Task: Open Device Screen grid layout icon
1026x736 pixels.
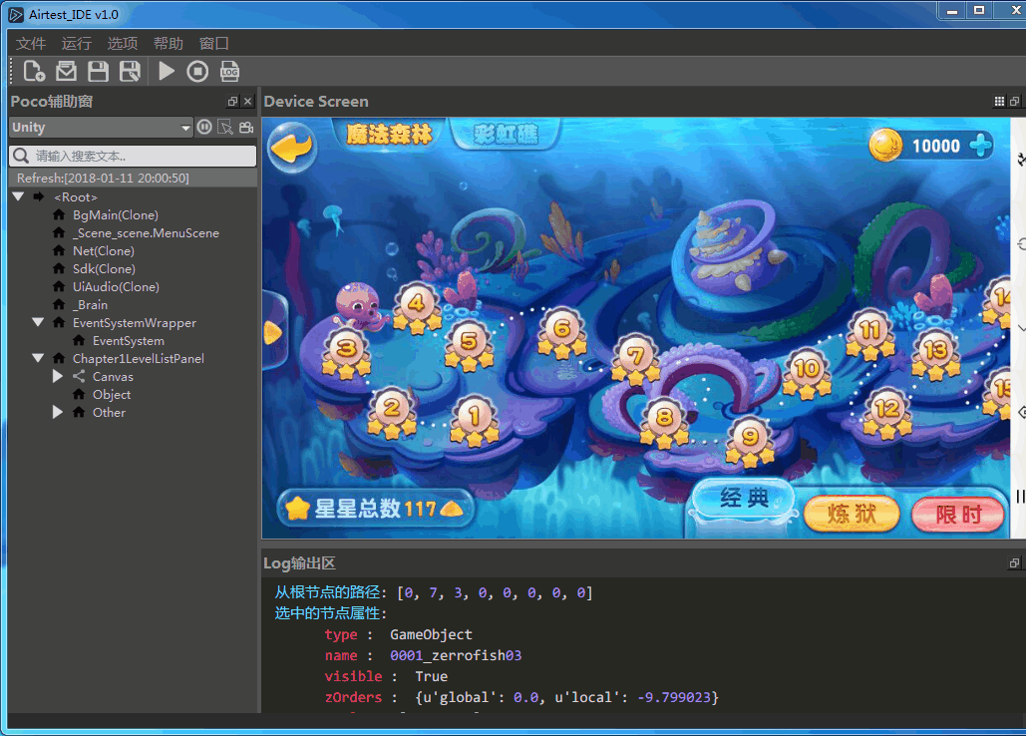Action: click(x=999, y=102)
